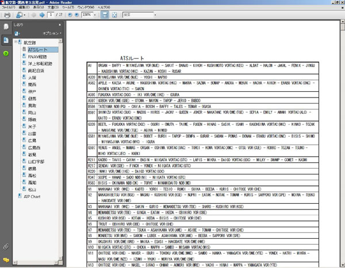Select the 隠岐 bookmark

(32, 120)
